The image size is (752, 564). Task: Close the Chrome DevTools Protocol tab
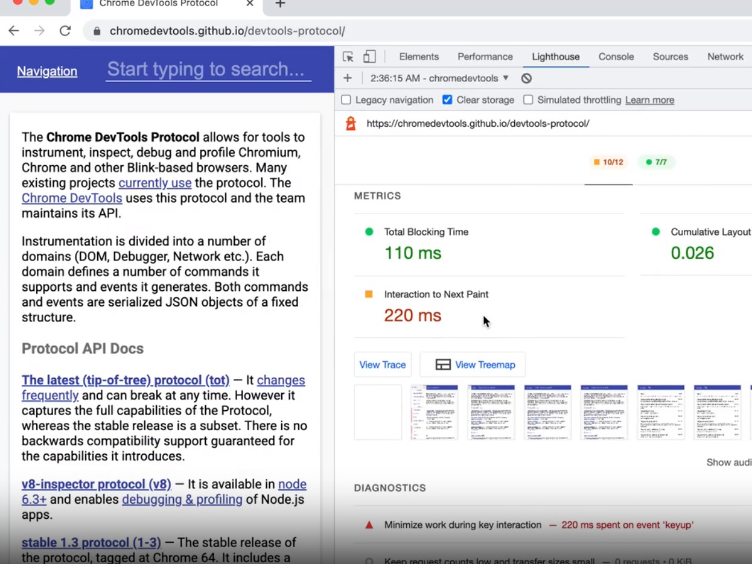pyautogui.click(x=250, y=4)
